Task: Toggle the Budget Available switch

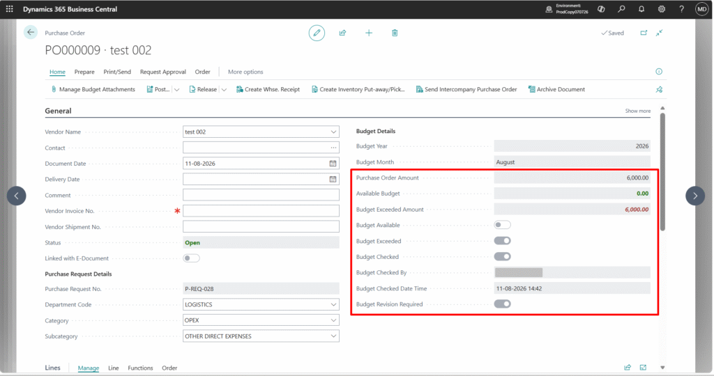Action: pyautogui.click(x=502, y=225)
